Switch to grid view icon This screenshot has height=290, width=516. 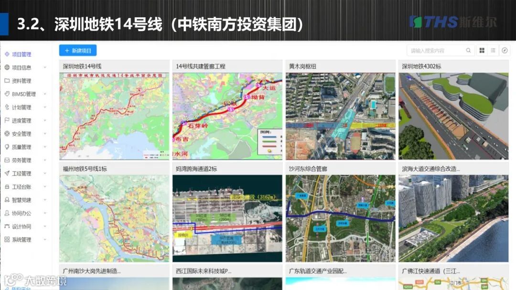[482, 50]
